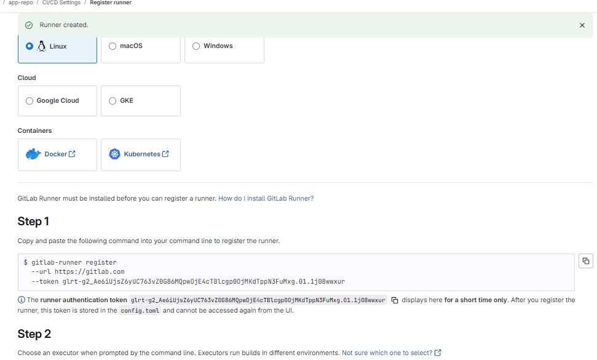597x360 pixels.
Task: Click external link icon beside Kubernetes
Action: 165,154
